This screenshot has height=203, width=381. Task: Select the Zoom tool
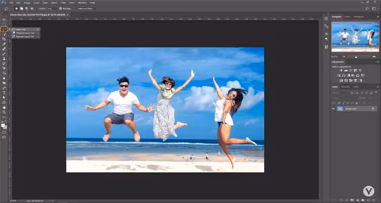tap(4, 112)
